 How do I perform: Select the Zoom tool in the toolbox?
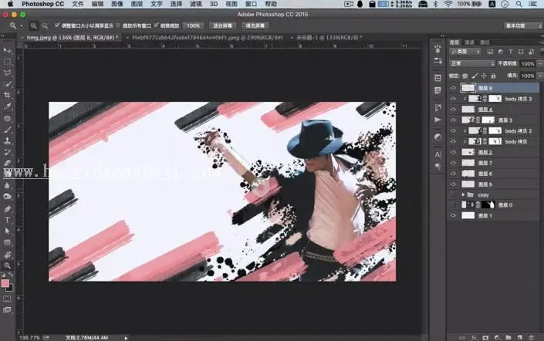tap(7, 265)
